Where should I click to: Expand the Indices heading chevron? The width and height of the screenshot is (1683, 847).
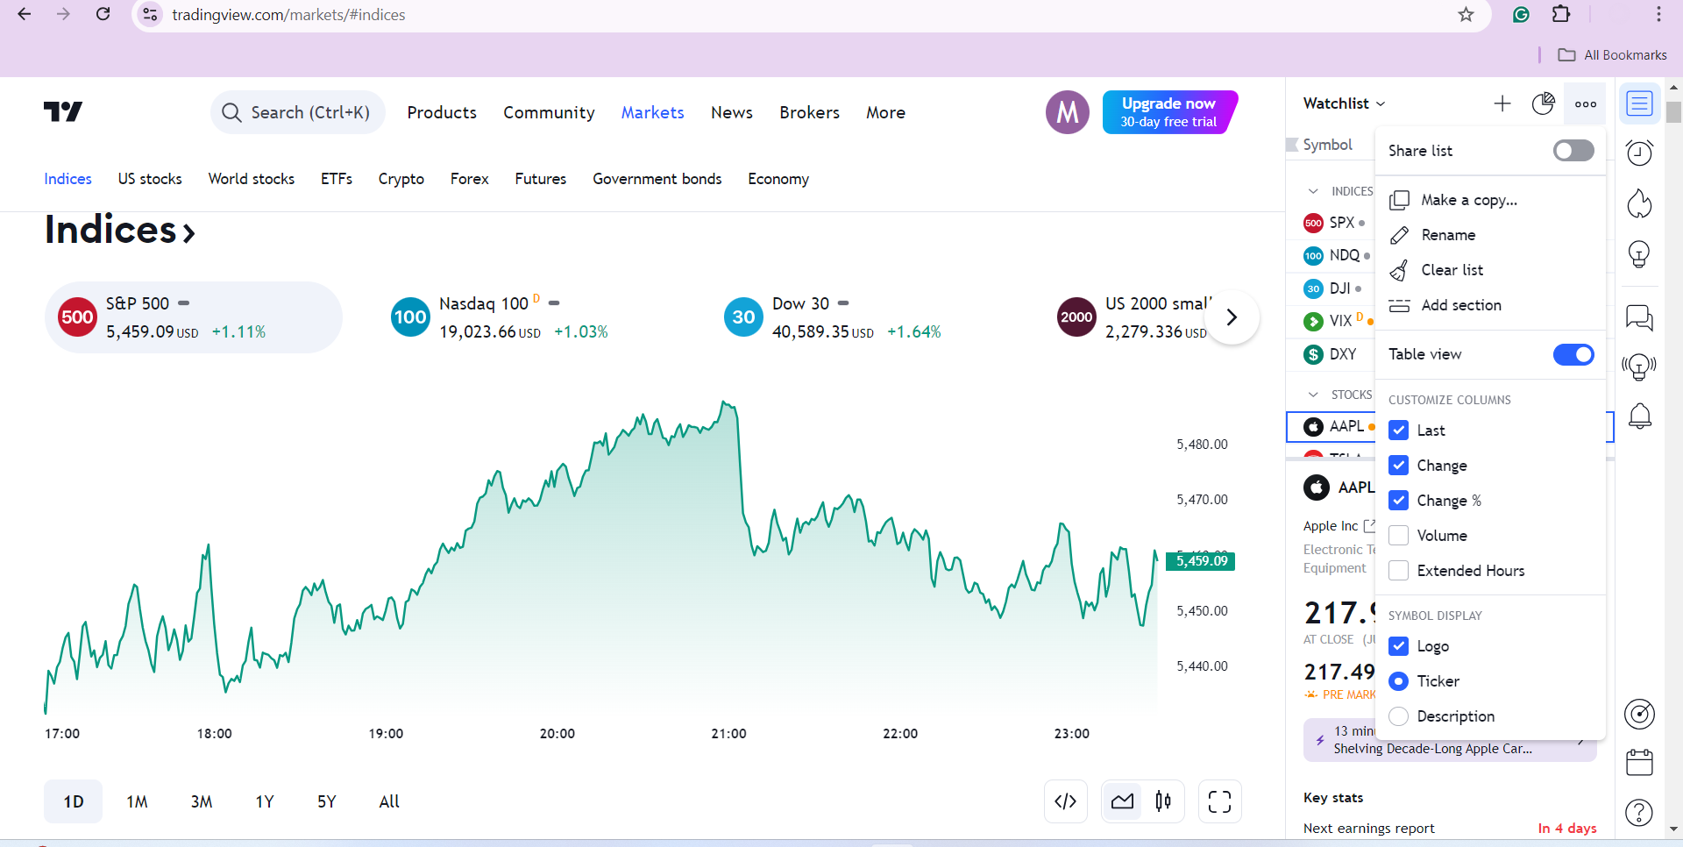pyautogui.click(x=188, y=232)
